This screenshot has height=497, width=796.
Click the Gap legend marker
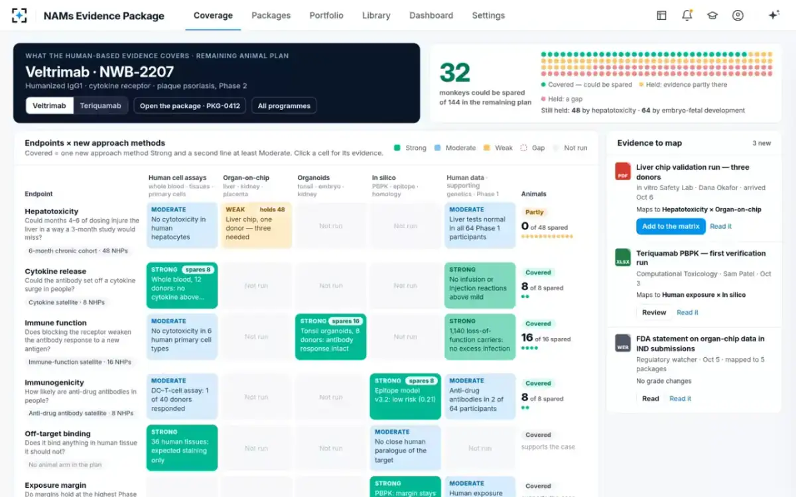click(x=524, y=148)
